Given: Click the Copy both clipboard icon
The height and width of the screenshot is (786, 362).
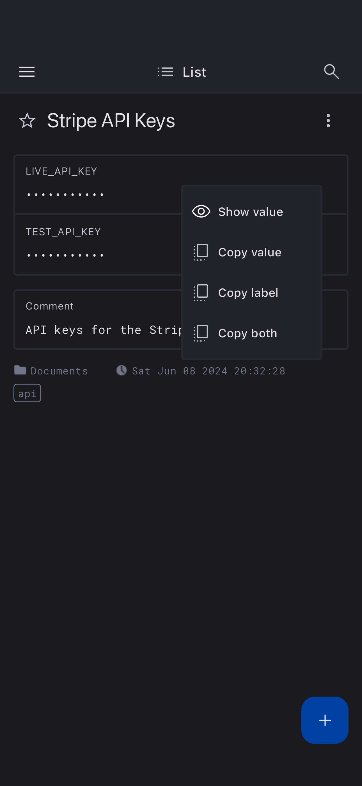Looking at the screenshot, I should pos(201,333).
